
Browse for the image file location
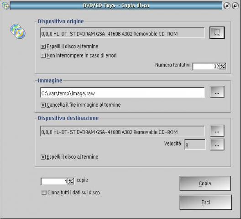tap(217, 92)
